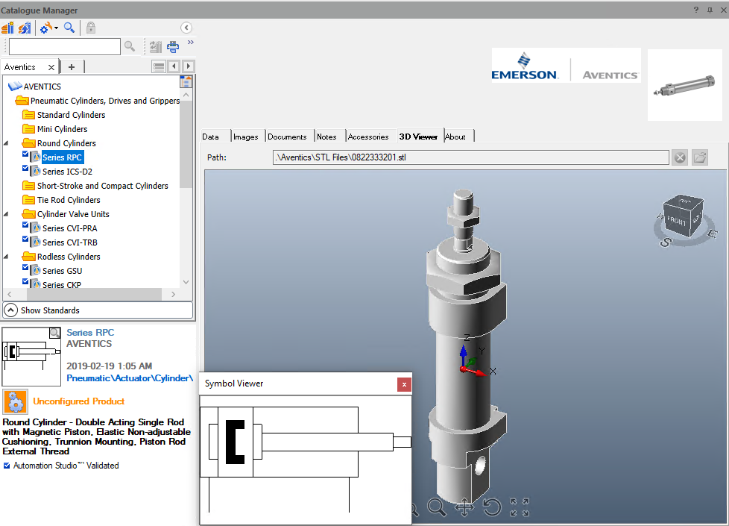Collapse the catalogue panel with arrow button
The height and width of the screenshot is (526, 729).
point(186,28)
